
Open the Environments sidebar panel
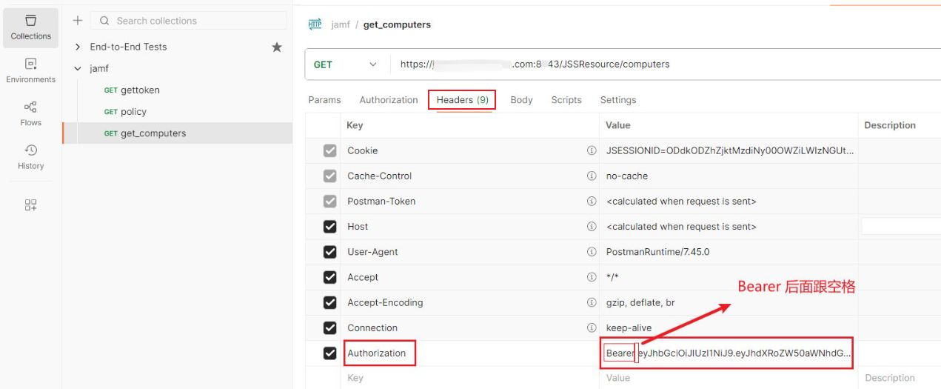(x=30, y=70)
